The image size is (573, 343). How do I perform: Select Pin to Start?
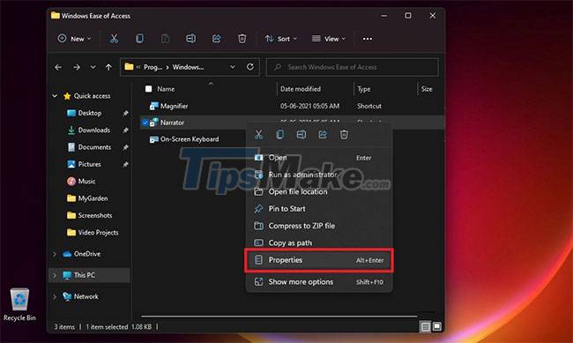[319, 209]
